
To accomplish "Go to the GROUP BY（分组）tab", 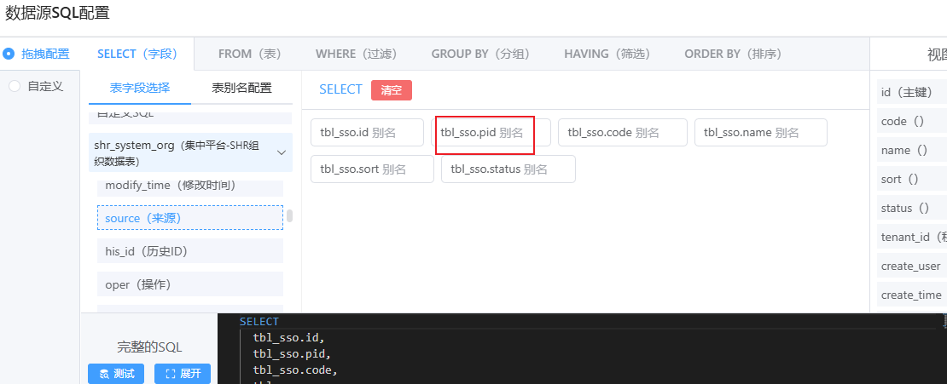I will click(x=480, y=54).
